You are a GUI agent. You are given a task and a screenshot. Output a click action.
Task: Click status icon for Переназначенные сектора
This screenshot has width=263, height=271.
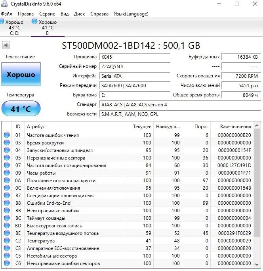pos(7,158)
